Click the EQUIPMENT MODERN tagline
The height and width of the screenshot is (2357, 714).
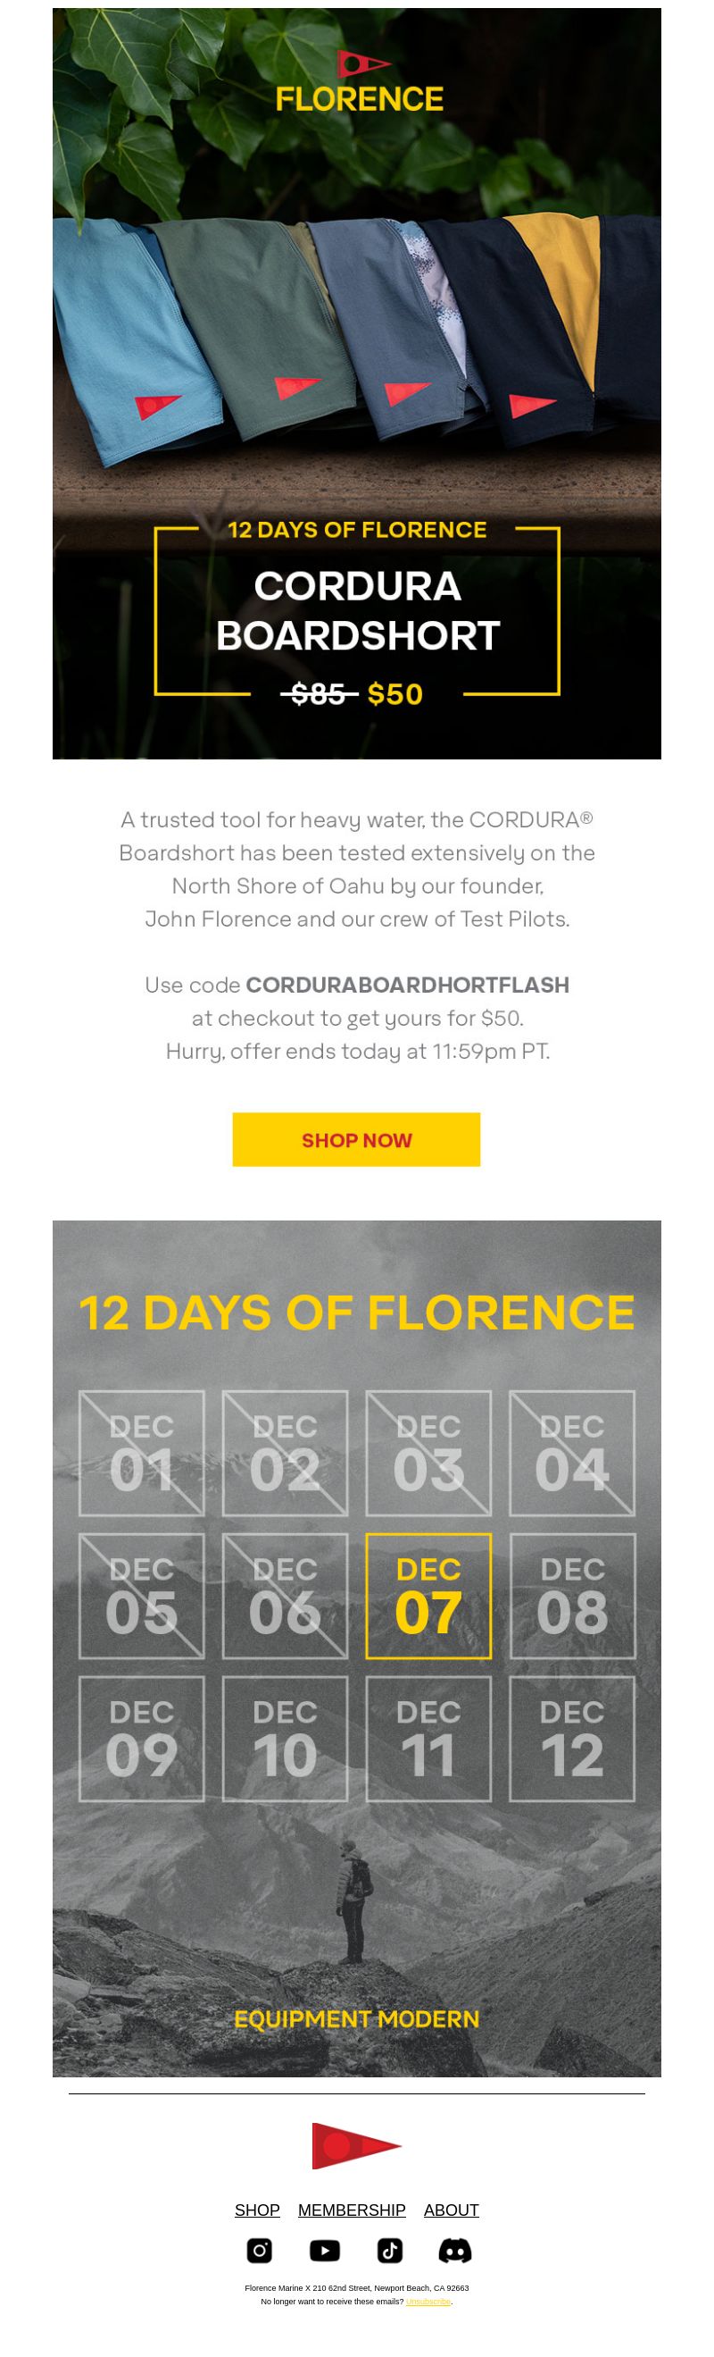[x=356, y=2019]
